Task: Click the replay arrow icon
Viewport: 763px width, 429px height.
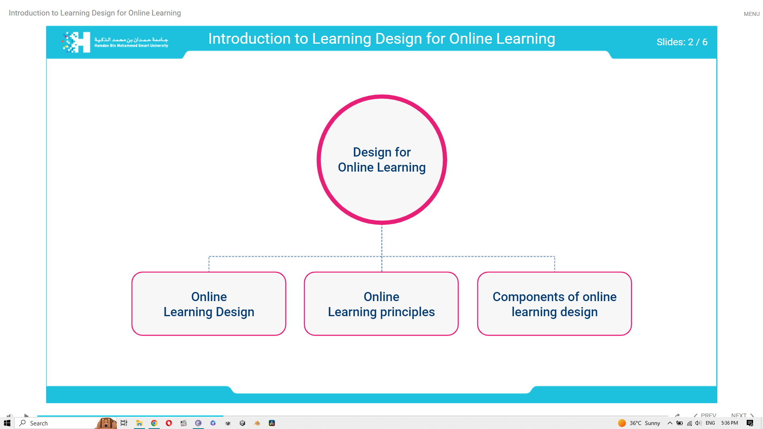Action: 678,415
